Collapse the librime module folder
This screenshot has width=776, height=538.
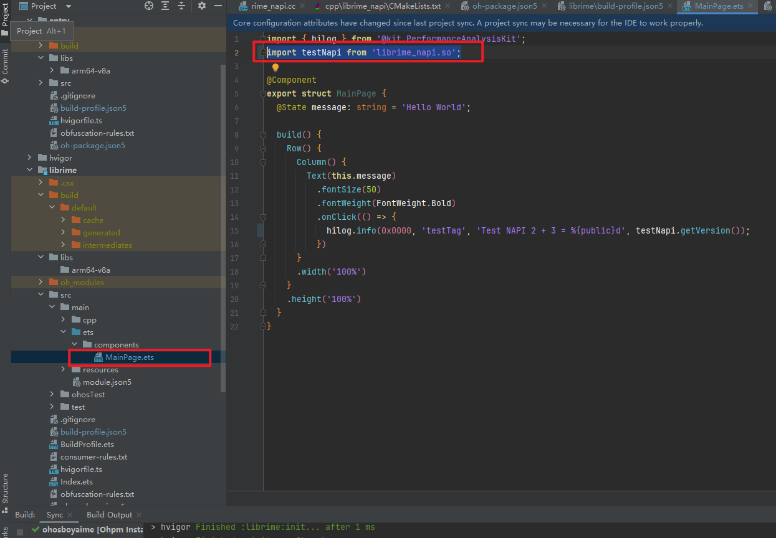coord(30,171)
